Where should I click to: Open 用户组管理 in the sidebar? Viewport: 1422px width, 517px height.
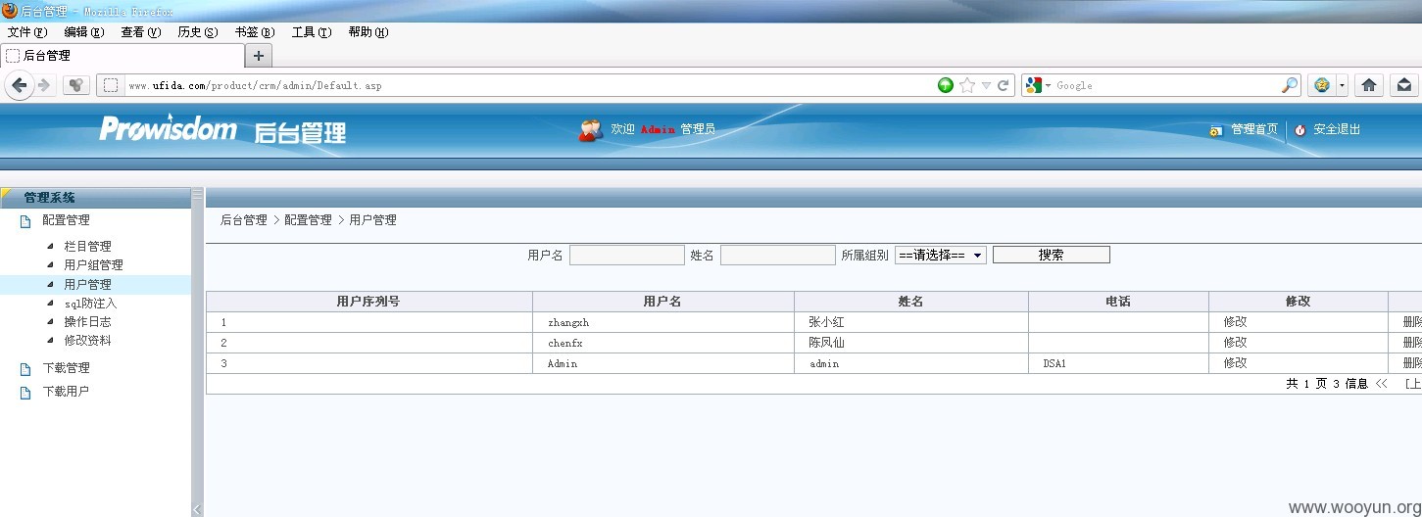[x=94, y=265]
